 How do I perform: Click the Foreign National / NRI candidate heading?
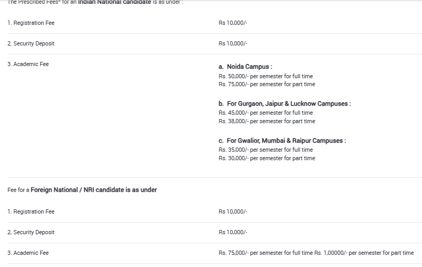point(94,190)
